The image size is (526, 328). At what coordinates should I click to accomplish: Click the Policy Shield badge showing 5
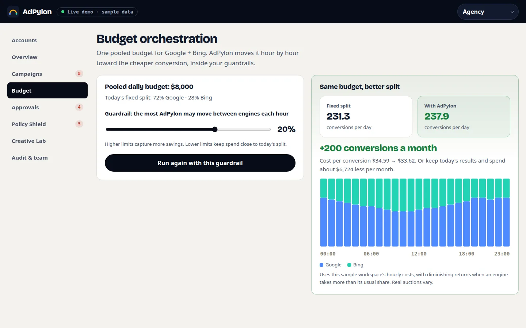click(79, 124)
